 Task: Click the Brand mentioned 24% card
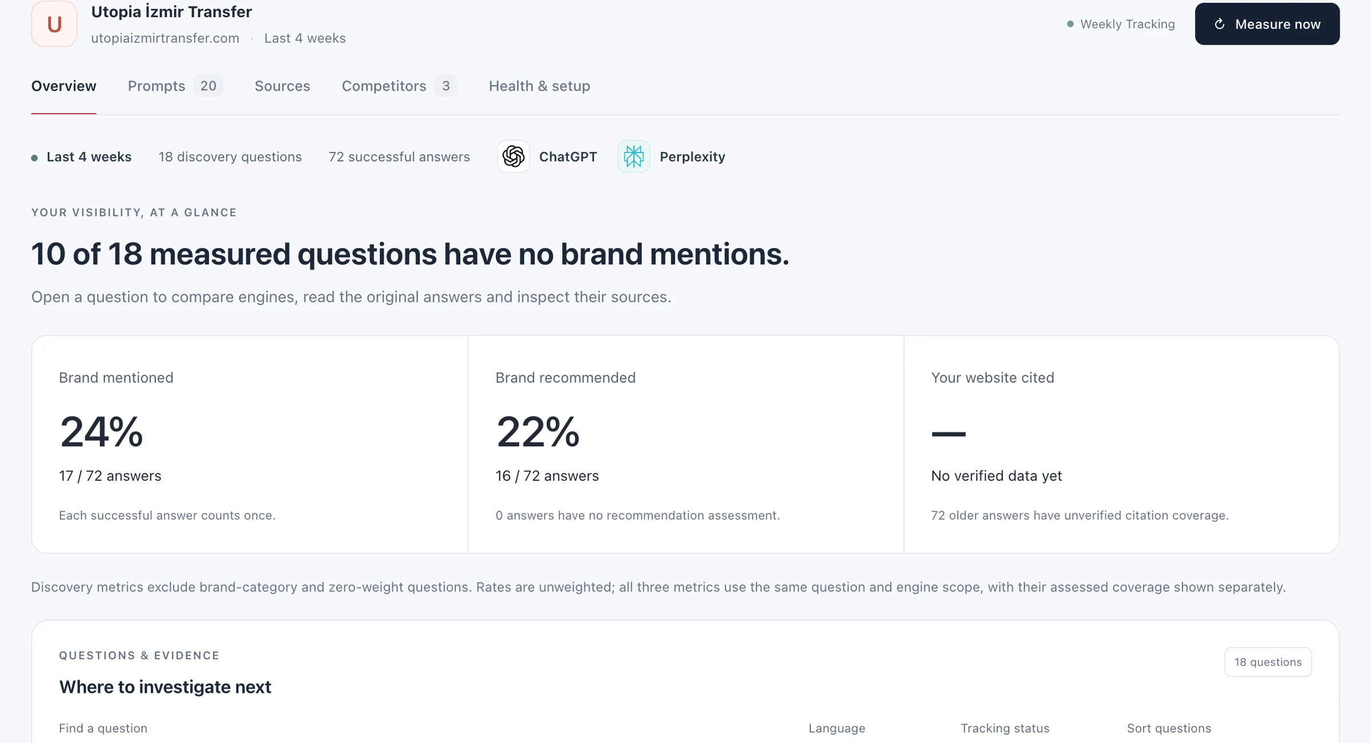click(x=250, y=444)
